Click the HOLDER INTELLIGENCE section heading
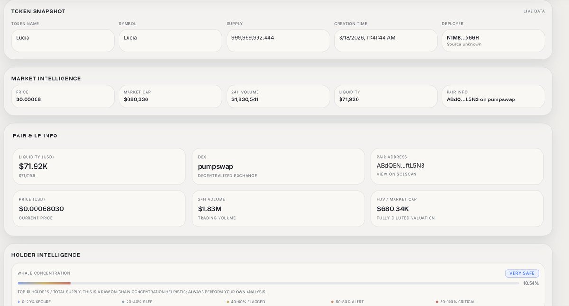Image resolution: width=569 pixels, height=306 pixels. tap(46, 255)
